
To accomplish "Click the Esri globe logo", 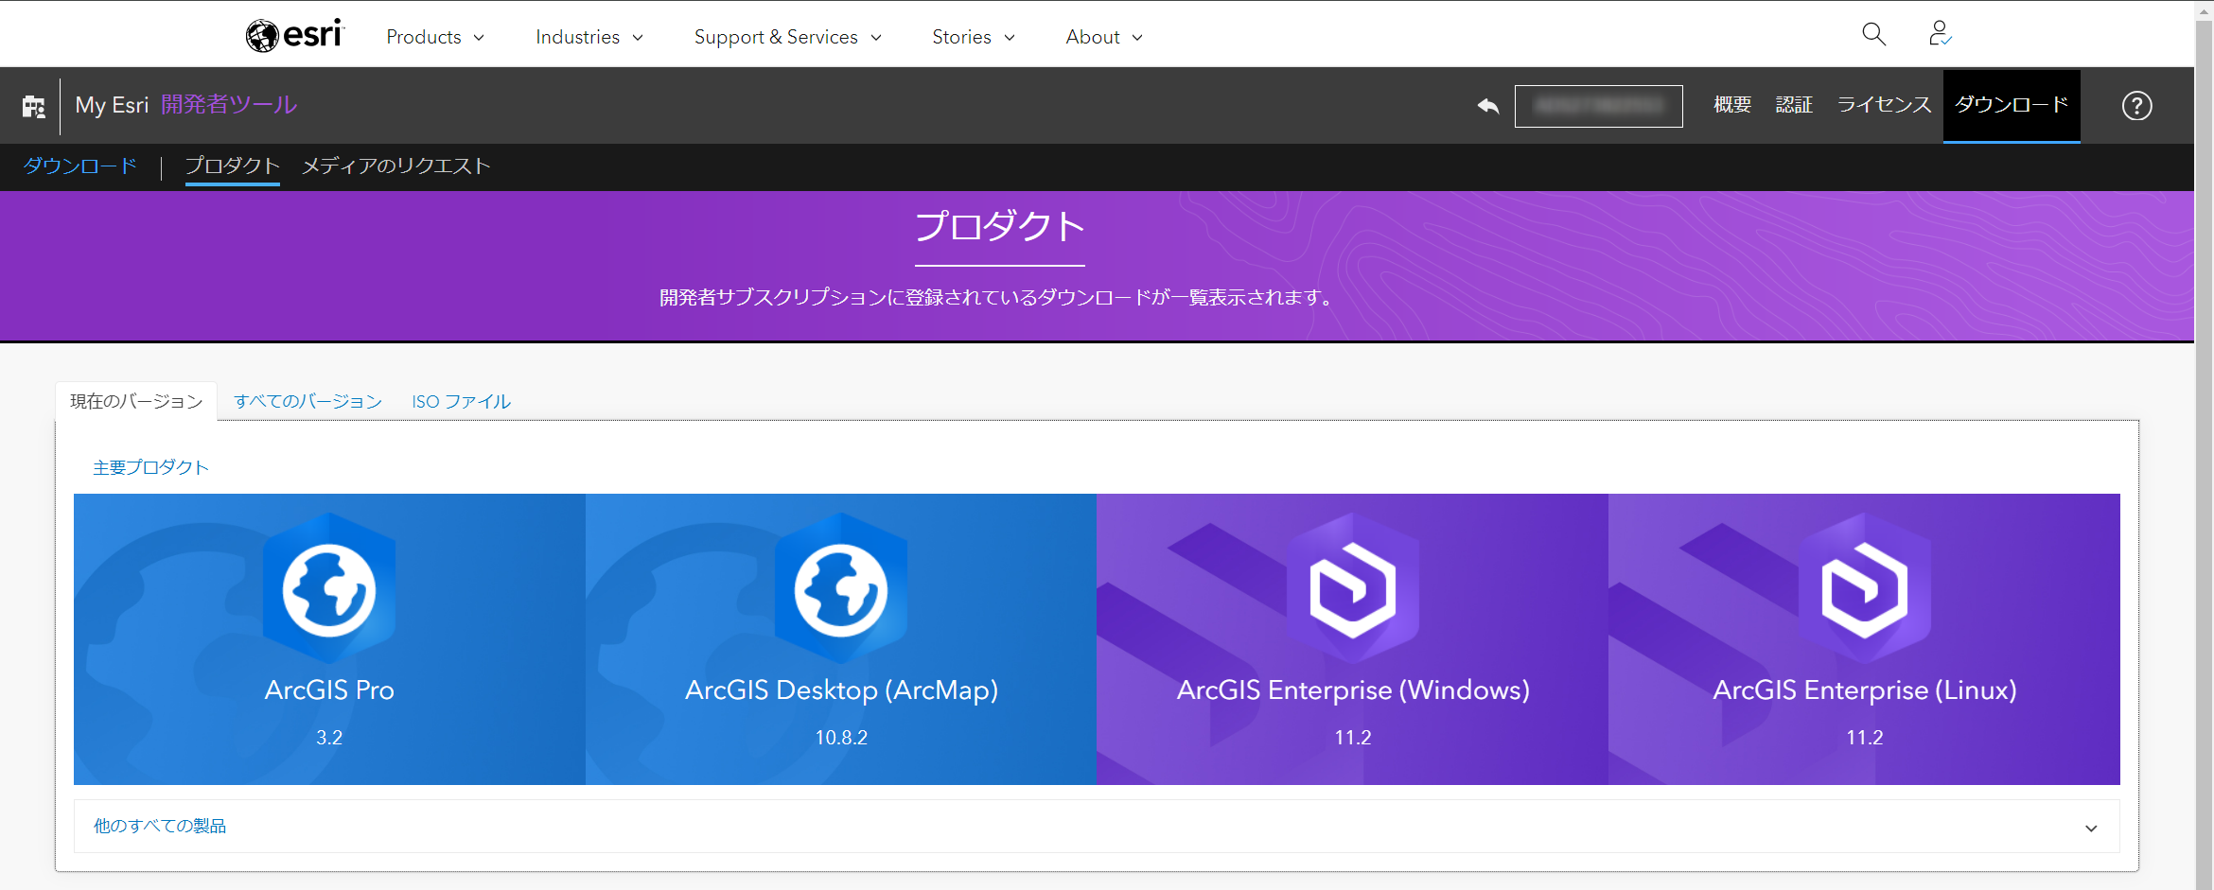I will (x=295, y=35).
